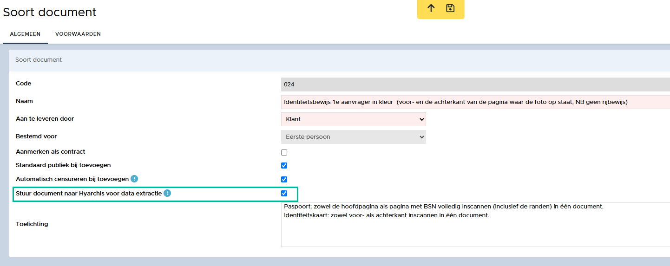Viewport: 670px width, 266px height.
Task: Click the save disk icon
Action: coord(450,8)
